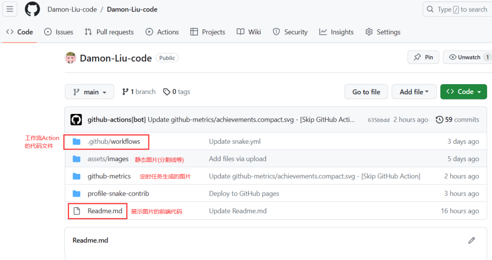
Task: View the 0 tags link
Action: [177, 92]
